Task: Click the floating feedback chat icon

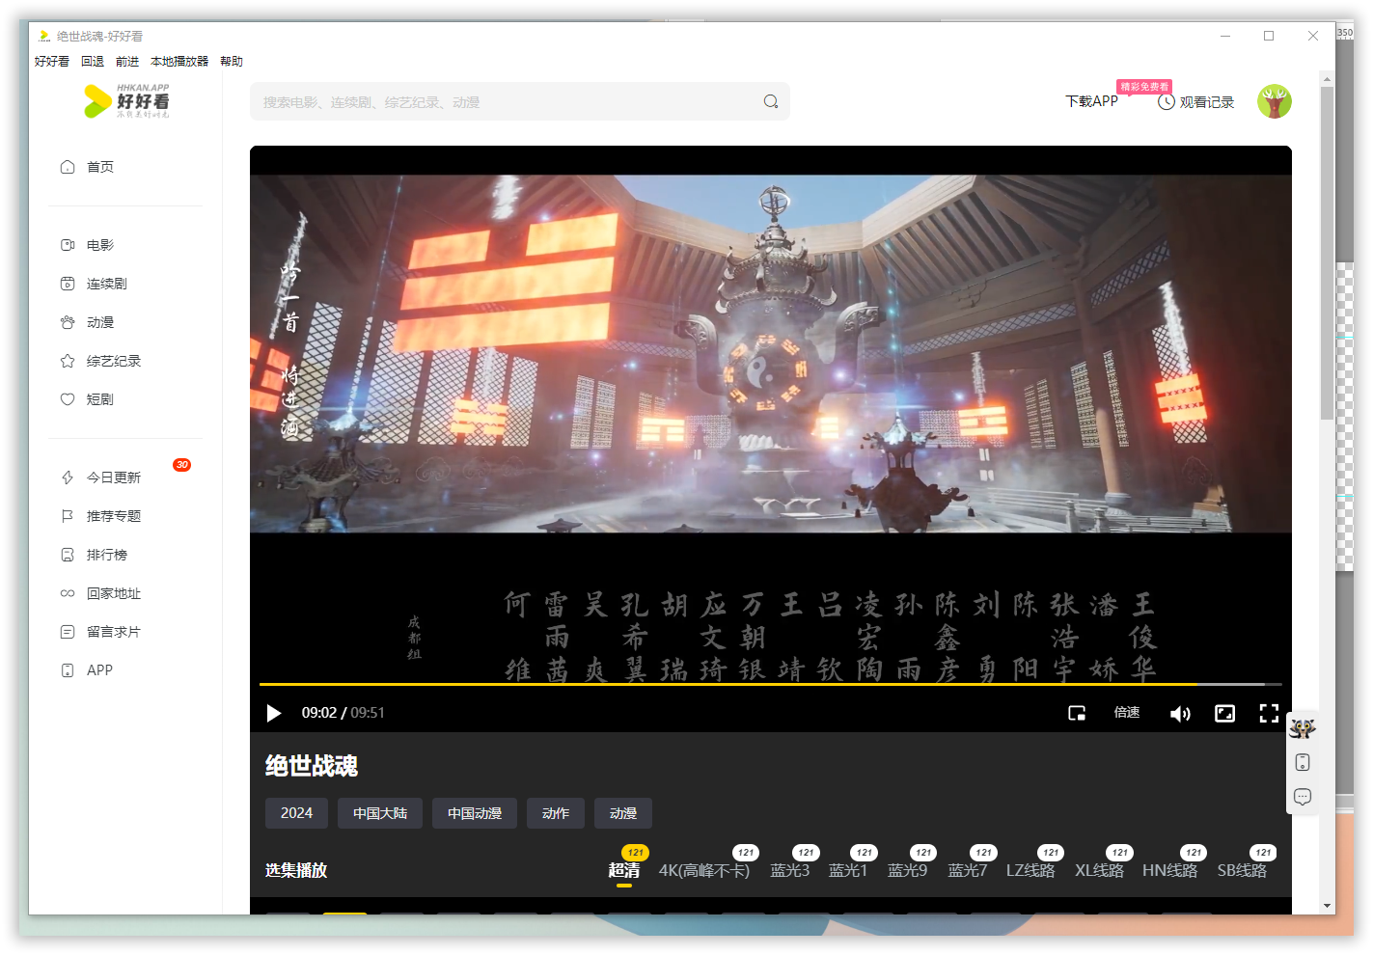Action: click(1303, 797)
